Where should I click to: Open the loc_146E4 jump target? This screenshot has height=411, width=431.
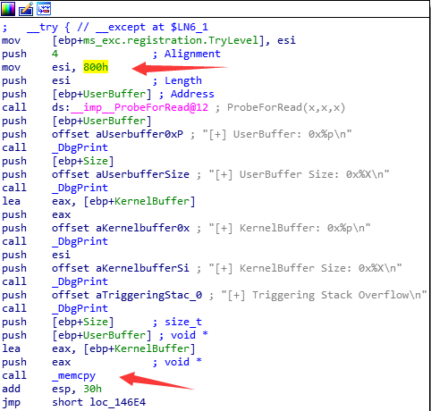click(118, 402)
